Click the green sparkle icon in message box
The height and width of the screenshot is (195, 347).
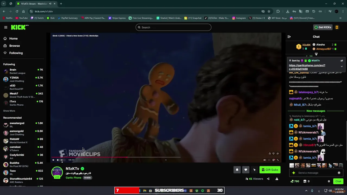coord(294,173)
